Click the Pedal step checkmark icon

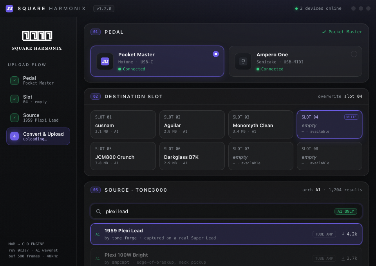[x=14, y=81]
